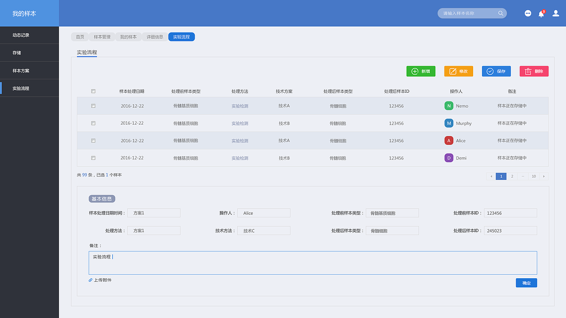The image size is (566, 318).
Task: Click the blue 保存 button
Action: (496, 71)
